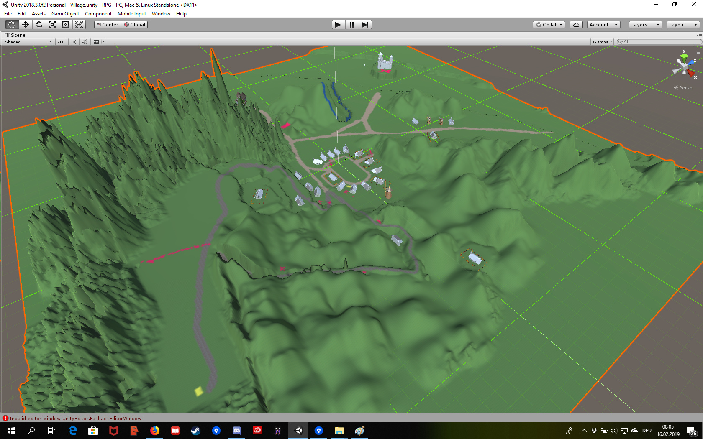The height and width of the screenshot is (439, 703).
Task: Click the Invalid editor window error message
Action: (75, 419)
